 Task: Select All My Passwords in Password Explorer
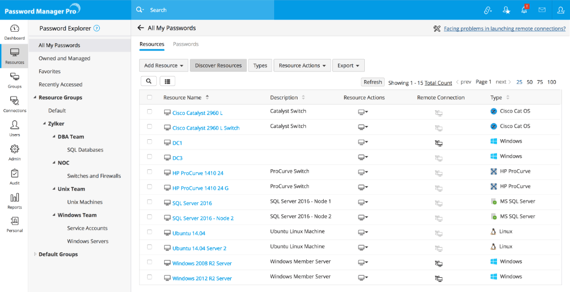[x=80, y=45]
